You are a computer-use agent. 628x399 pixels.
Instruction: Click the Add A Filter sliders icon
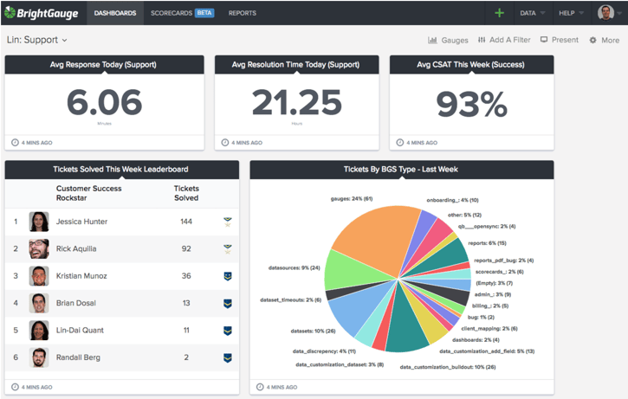[x=482, y=40]
